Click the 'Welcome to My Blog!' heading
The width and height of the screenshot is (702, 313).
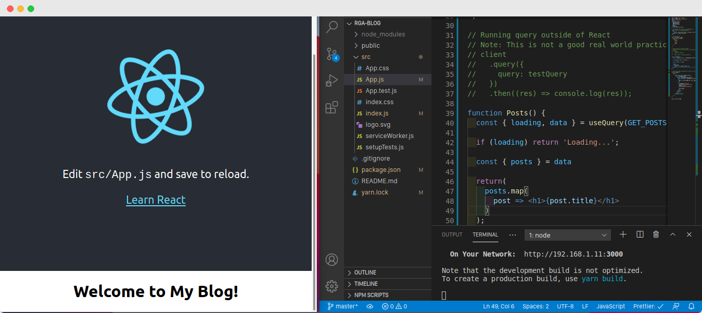pos(156,291)
